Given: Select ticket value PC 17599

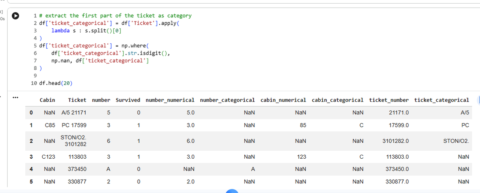Looking at the screenshot, I should pyautogui.click(x=74, y=125).
